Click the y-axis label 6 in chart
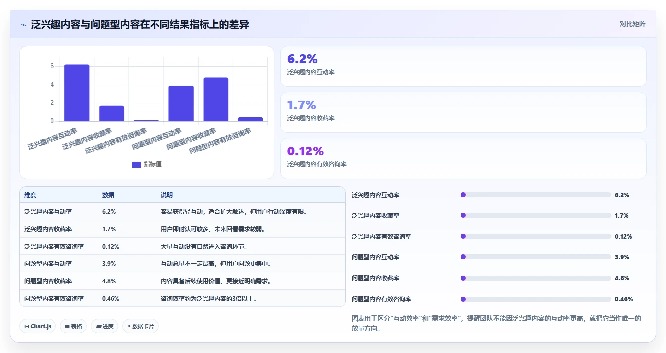 coord(52,66)
